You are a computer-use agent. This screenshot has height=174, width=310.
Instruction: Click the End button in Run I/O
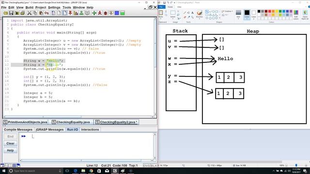pyautogui.click(x=10, y=136)
